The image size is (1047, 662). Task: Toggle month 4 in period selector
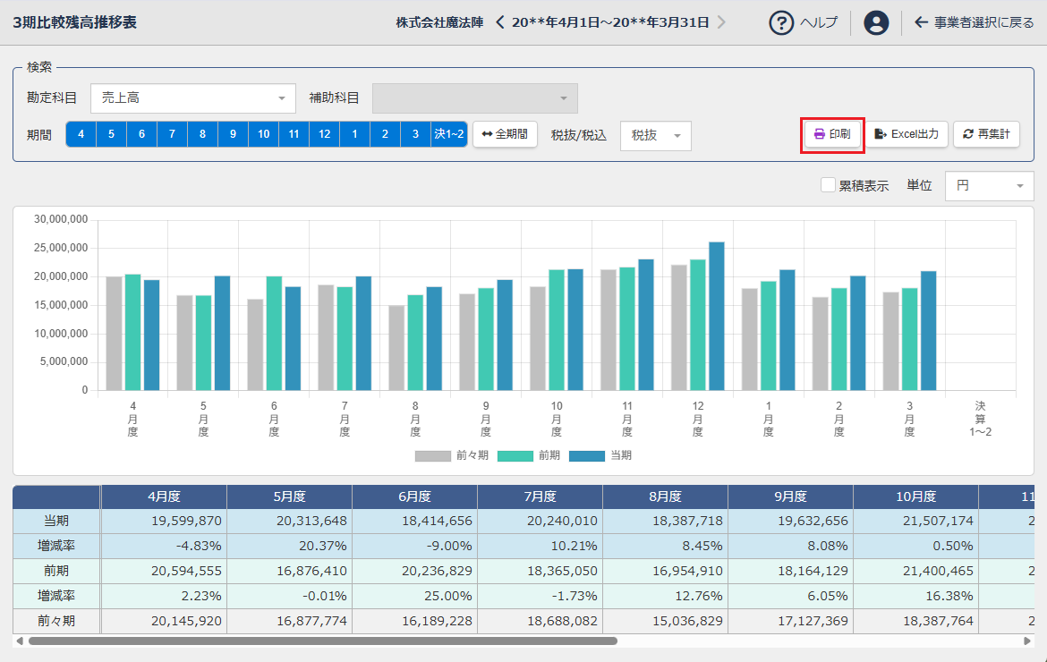[x=81, y=134]
